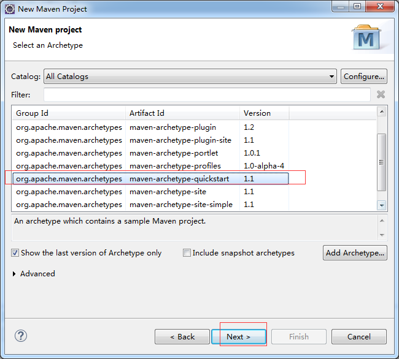The width and height of the screenshot is (399, 359).
Task: Select the maven-archetype-site-simple row
Action: 150,205
